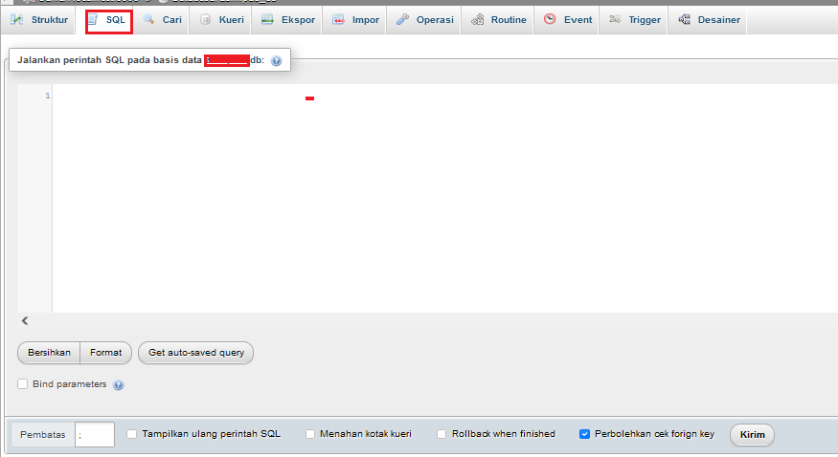Uncheck Perbolehkan cek forign key
The height and width of the screenshot is (457, 838).
point(584,434)
